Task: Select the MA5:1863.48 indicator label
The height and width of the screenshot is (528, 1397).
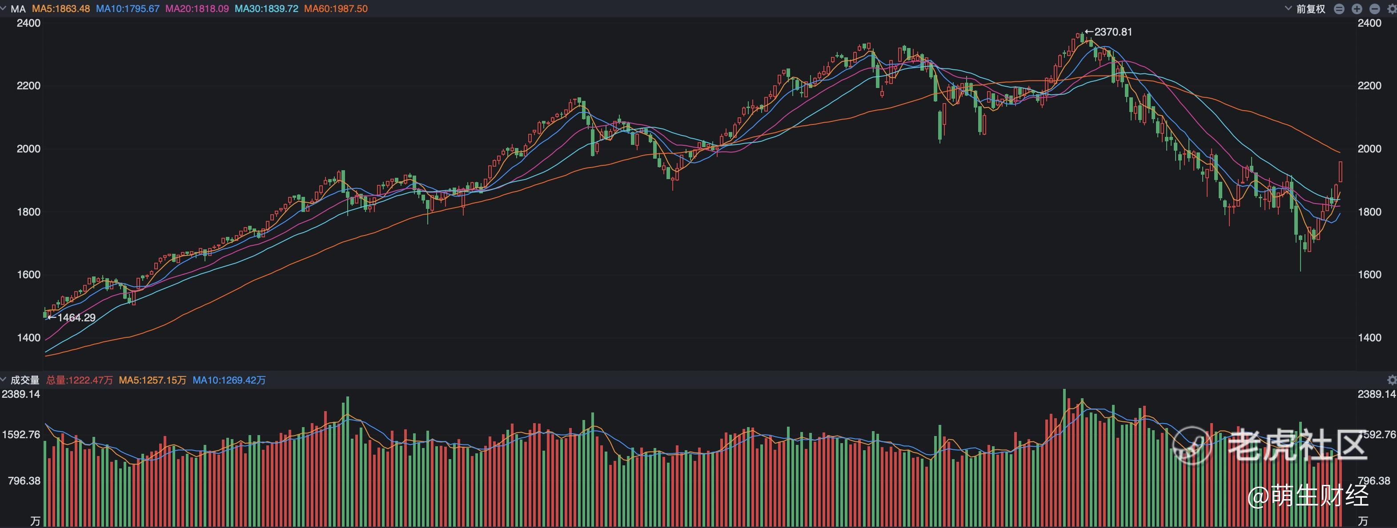Action: tap(61, 9)
